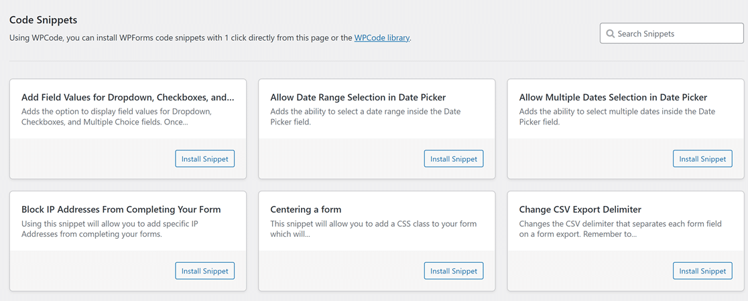Install the Change CSV Export Delimiter snippet
This screenshot has width=748, height=301.
click(x=702, y=271)
